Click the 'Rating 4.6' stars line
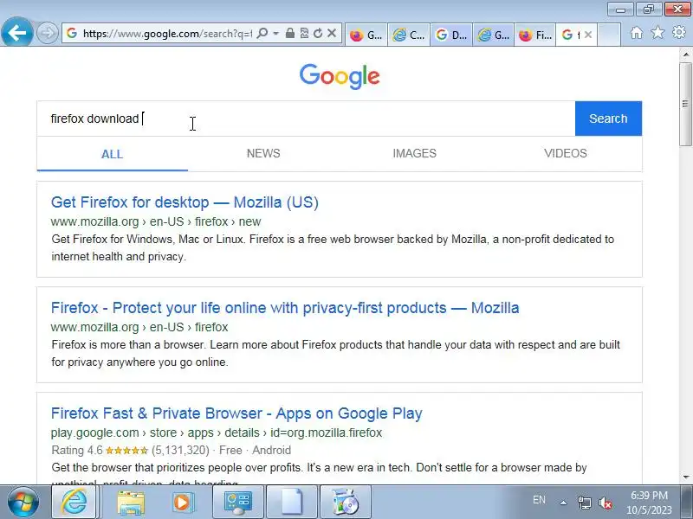The width and height of the screenshot is (693, 519). click(172, 450)
